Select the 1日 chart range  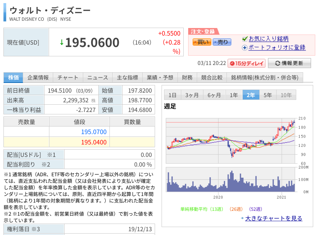pos(172,95)
